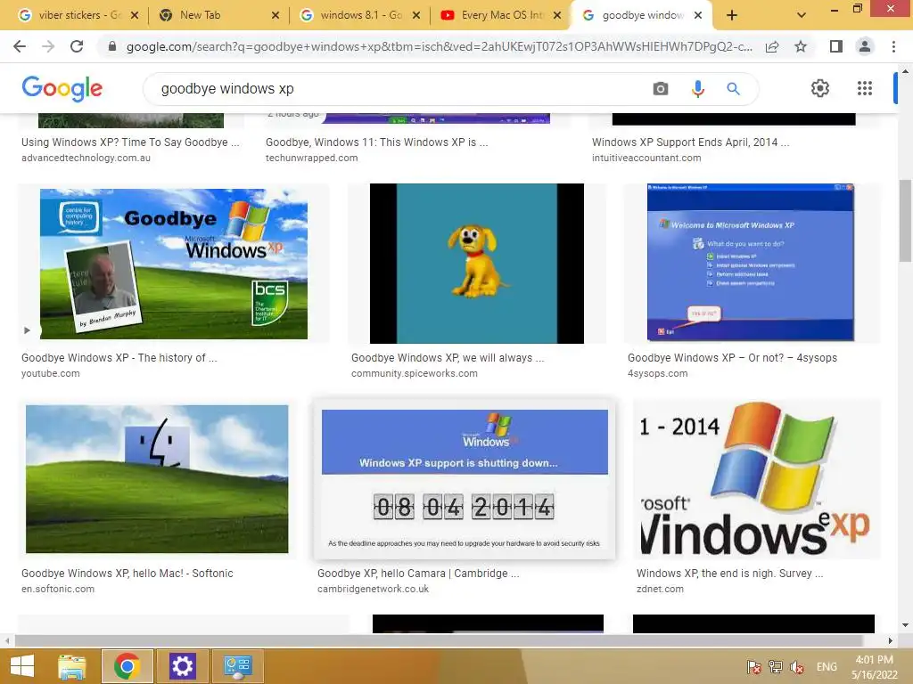This screenshot has height=684, width=913.
Task: Open Google quick settings gear
Action: pyautogui.click(x=820, y=88)
